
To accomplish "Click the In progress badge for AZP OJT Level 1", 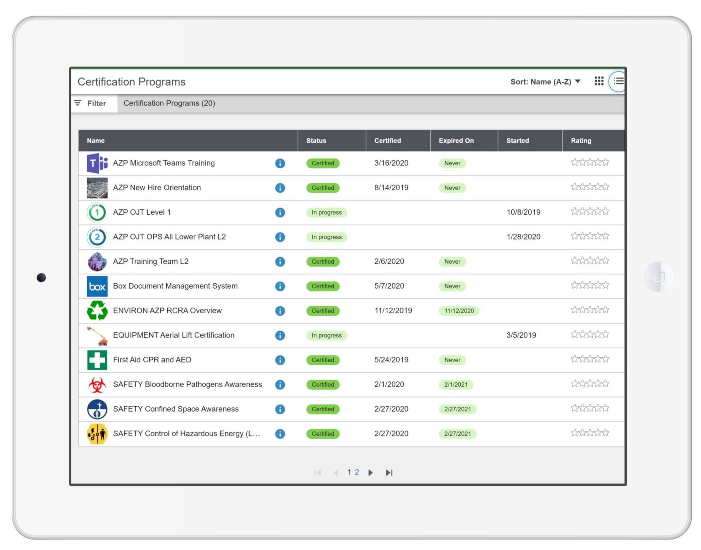I will (326, 212).
